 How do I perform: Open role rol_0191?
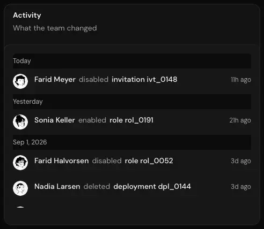pyautogui.click(x=131, y=120)
